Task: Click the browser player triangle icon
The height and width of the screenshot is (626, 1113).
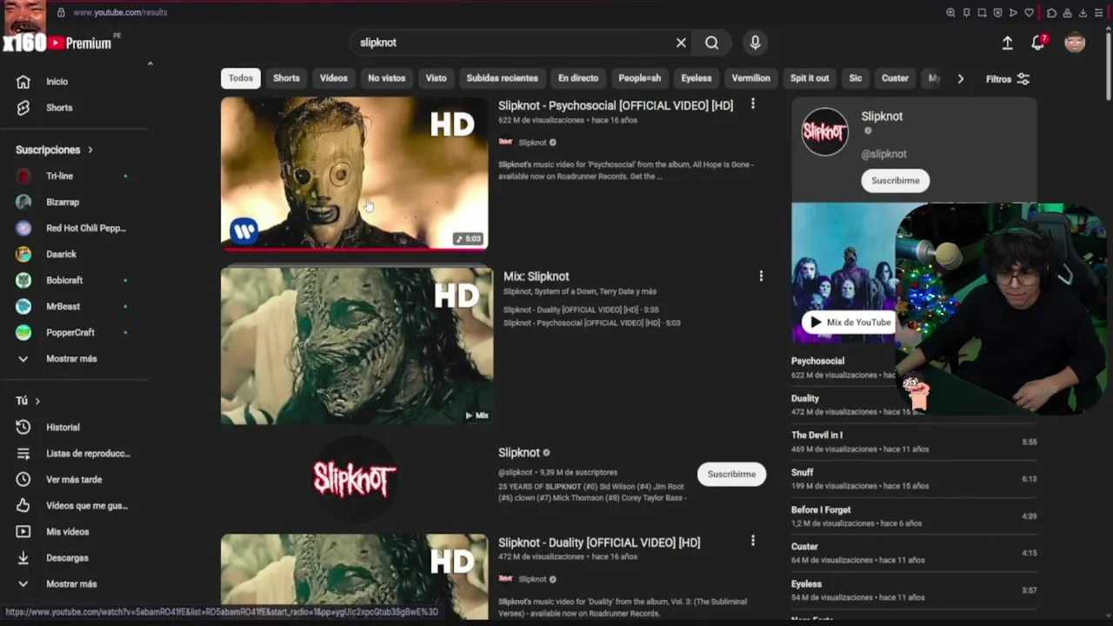Action: point(1013,12)
